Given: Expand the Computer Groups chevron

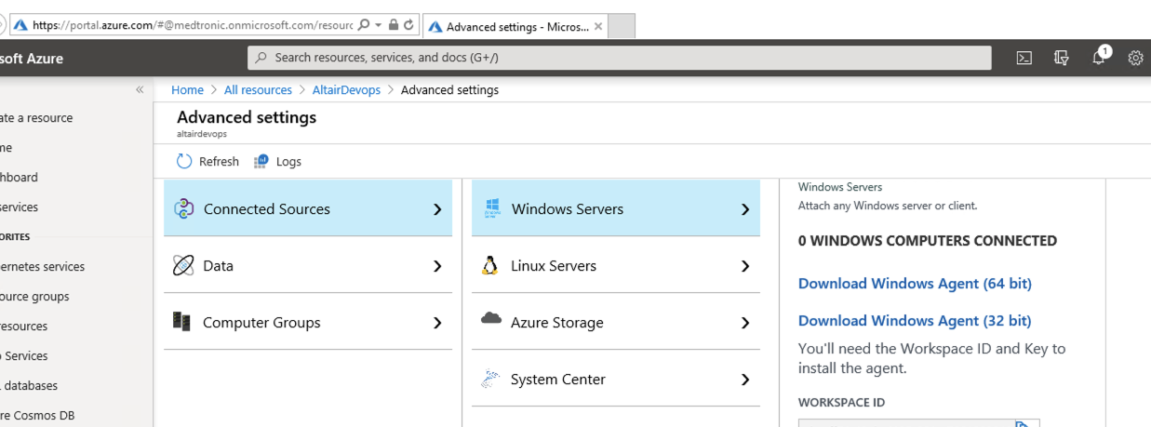Looking at the screenshot, I should (x=437, y=324).
